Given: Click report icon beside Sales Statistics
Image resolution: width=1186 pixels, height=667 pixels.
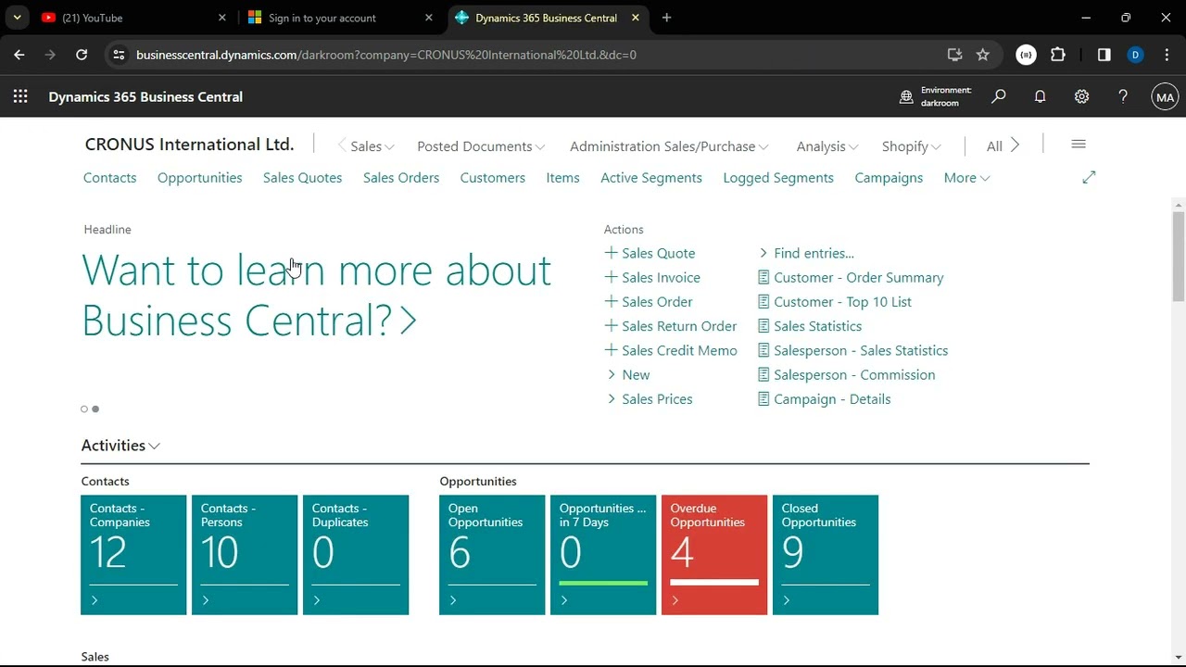Looking at the screenshot, I should (763, 326).
